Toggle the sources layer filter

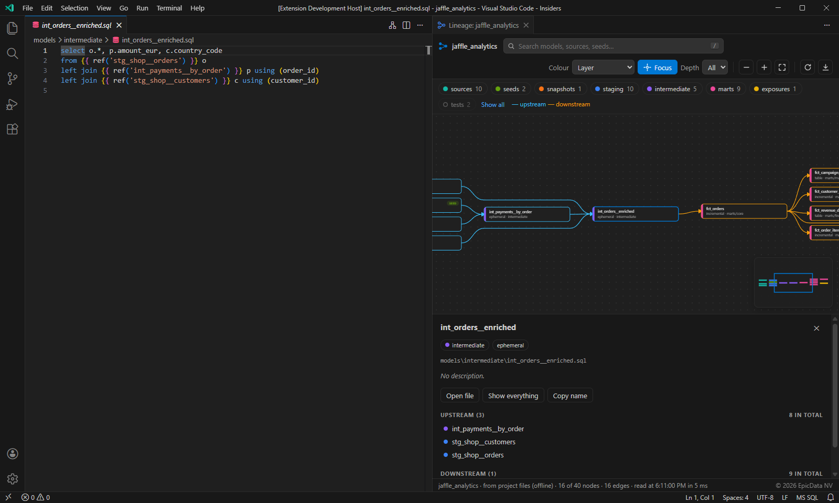(462, 89)
